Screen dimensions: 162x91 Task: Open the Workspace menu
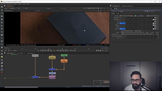coord(9,4)
